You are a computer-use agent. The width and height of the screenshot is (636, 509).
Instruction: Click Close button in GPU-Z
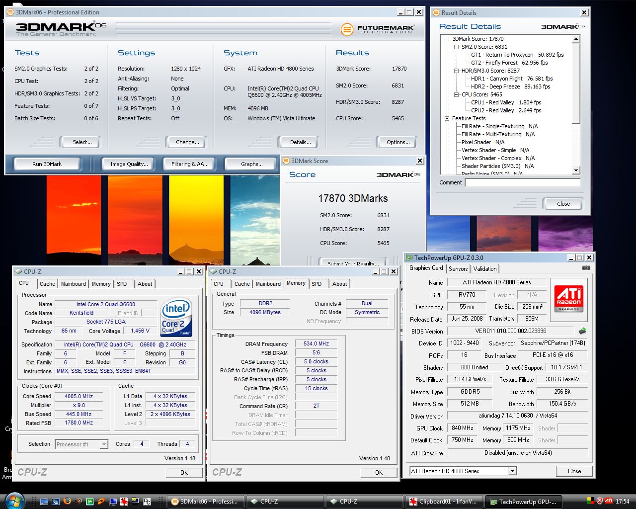(574, 471)
